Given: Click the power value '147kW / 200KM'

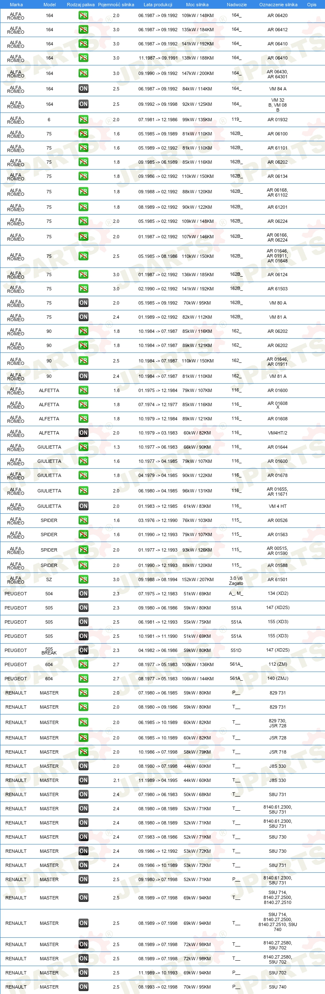Looking at the screenshot, I should pyautogui.click(x=197, y=73).
